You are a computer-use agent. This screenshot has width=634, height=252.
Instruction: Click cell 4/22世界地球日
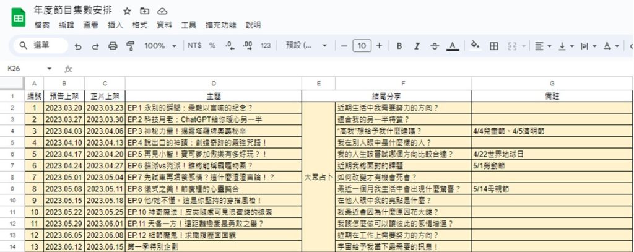pos(552,154)
